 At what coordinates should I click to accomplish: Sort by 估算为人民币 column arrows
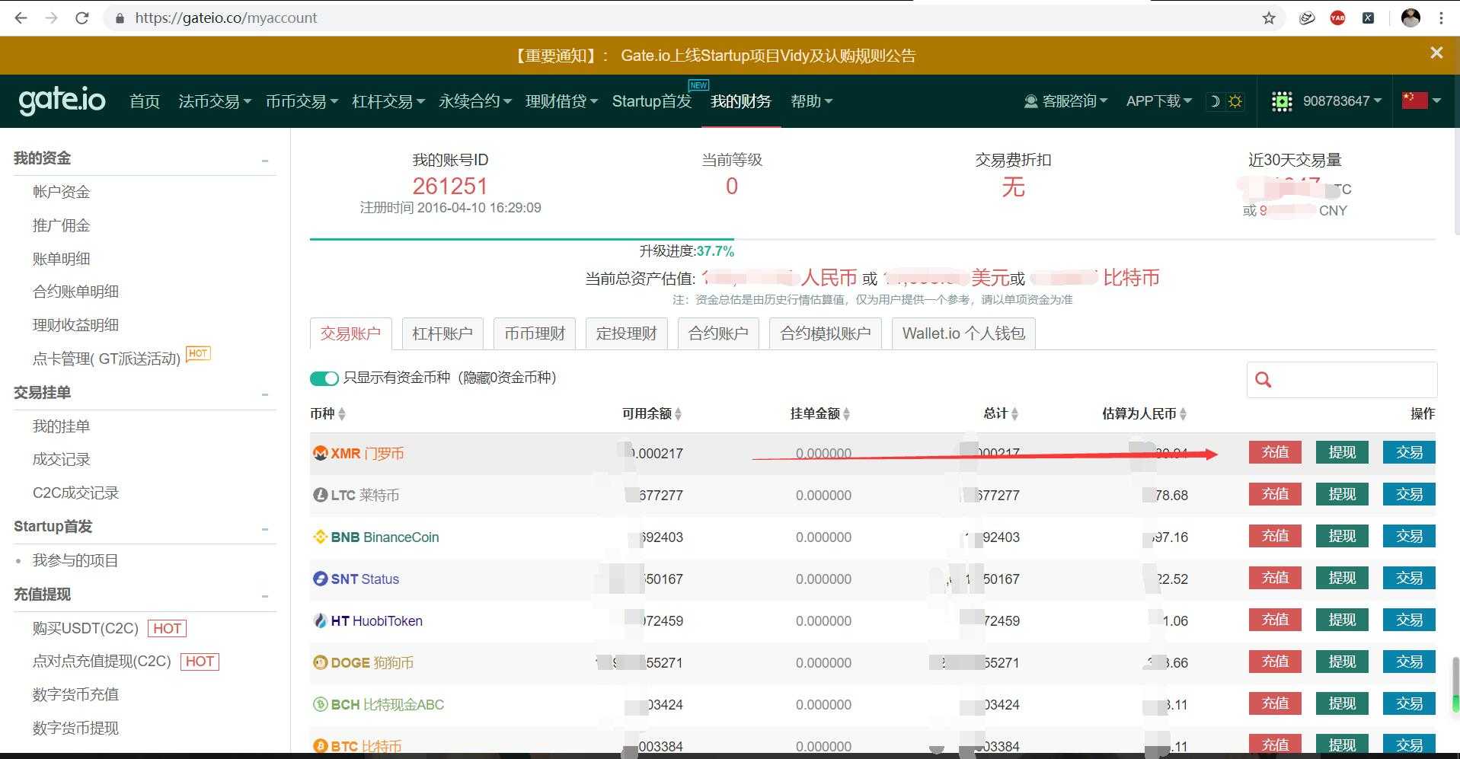pos(1183,414)
